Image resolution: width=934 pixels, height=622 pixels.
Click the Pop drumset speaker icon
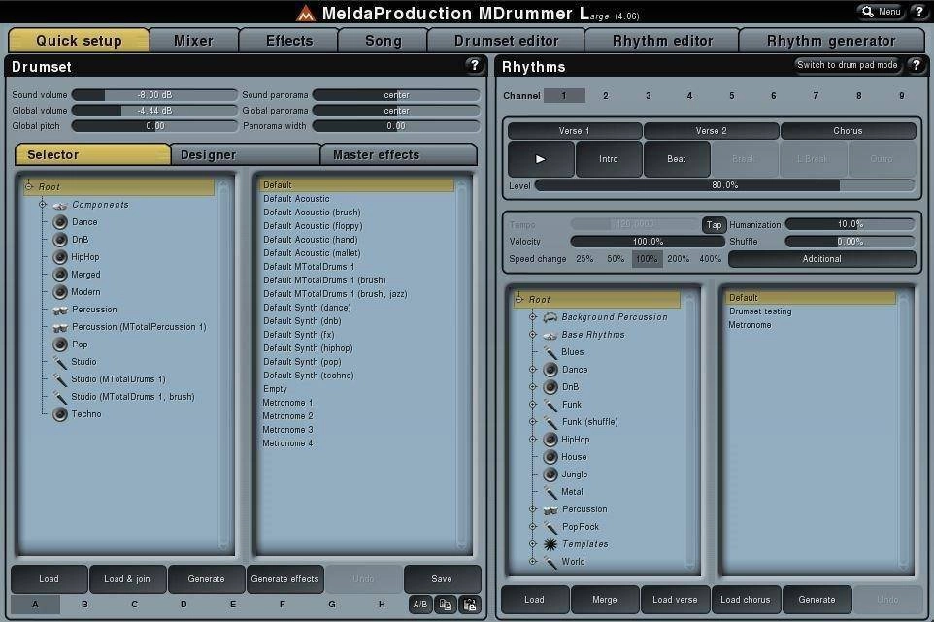click(x=60, y=344)
